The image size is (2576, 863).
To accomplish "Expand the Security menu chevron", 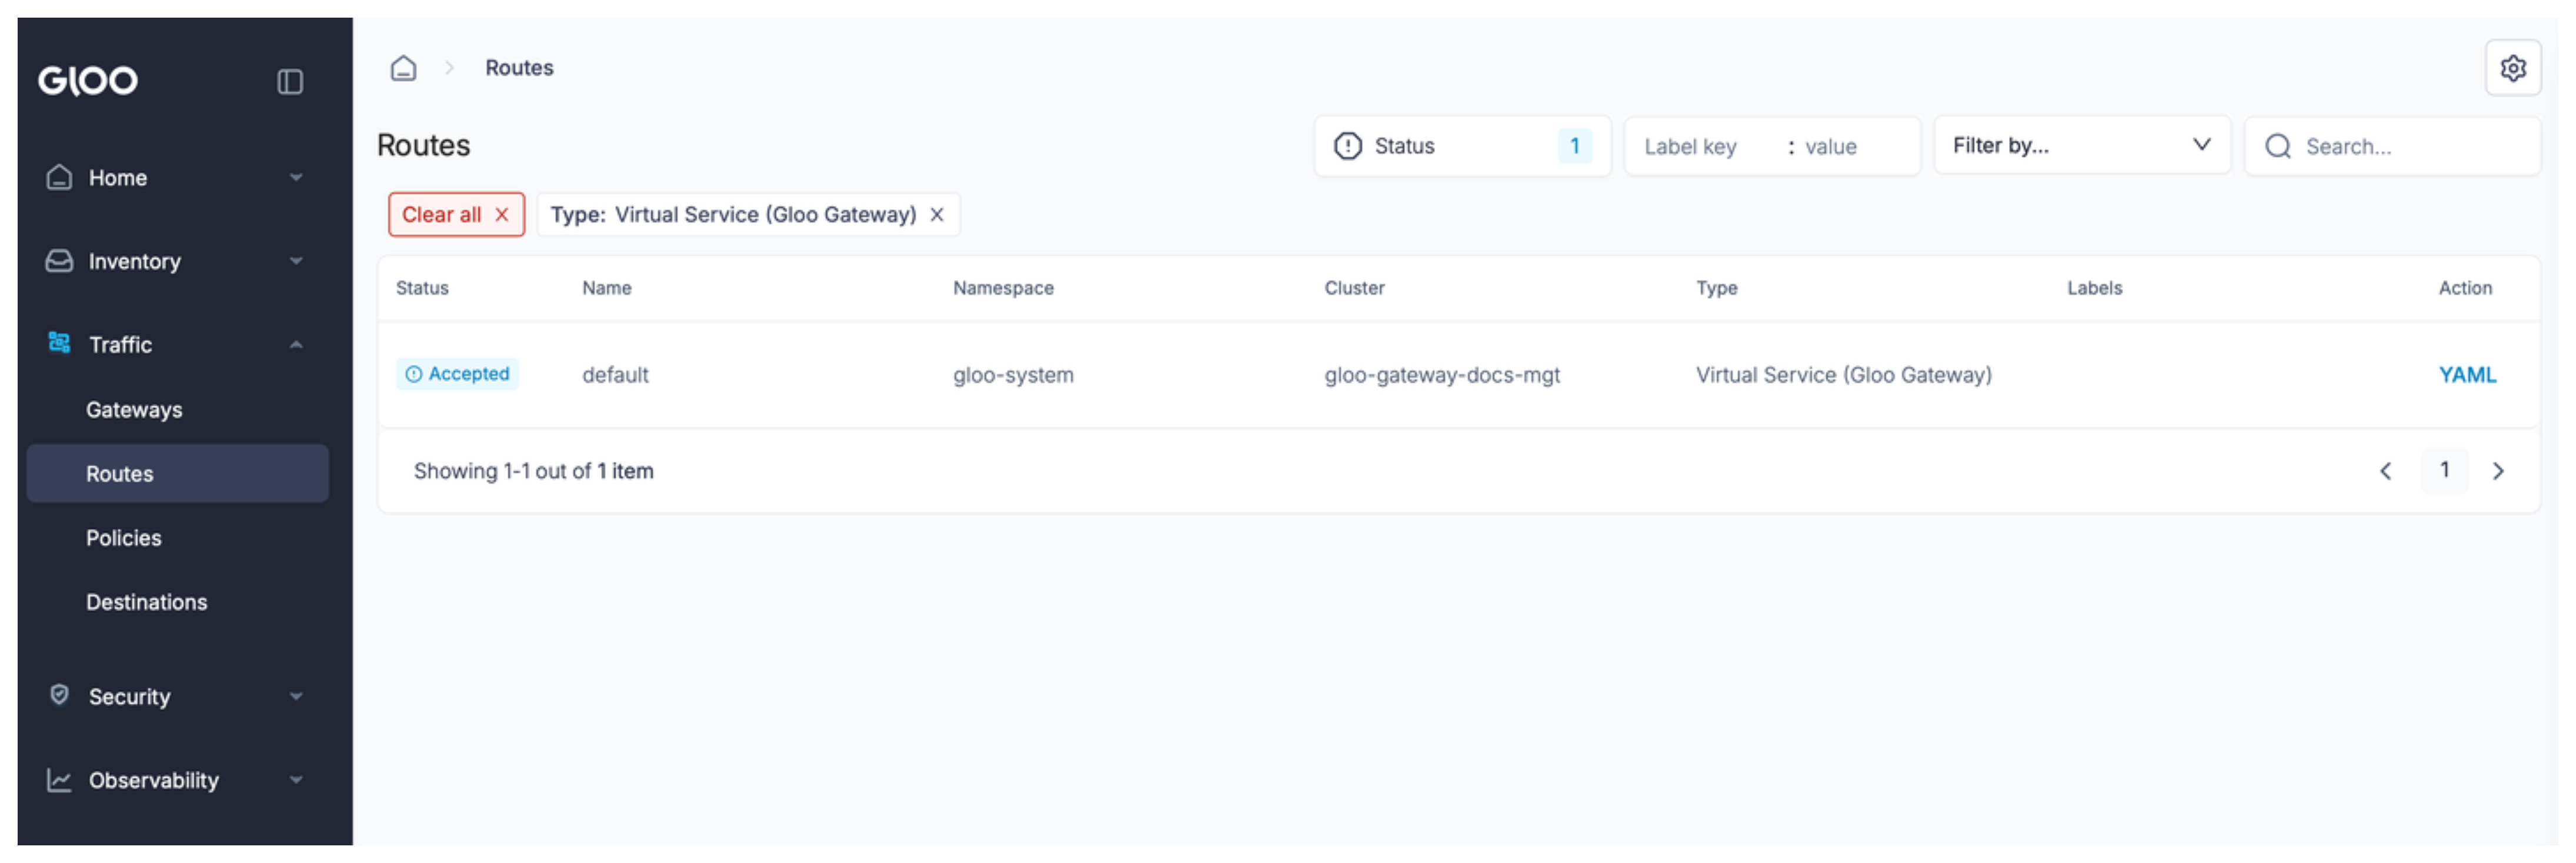I will 296,696.
